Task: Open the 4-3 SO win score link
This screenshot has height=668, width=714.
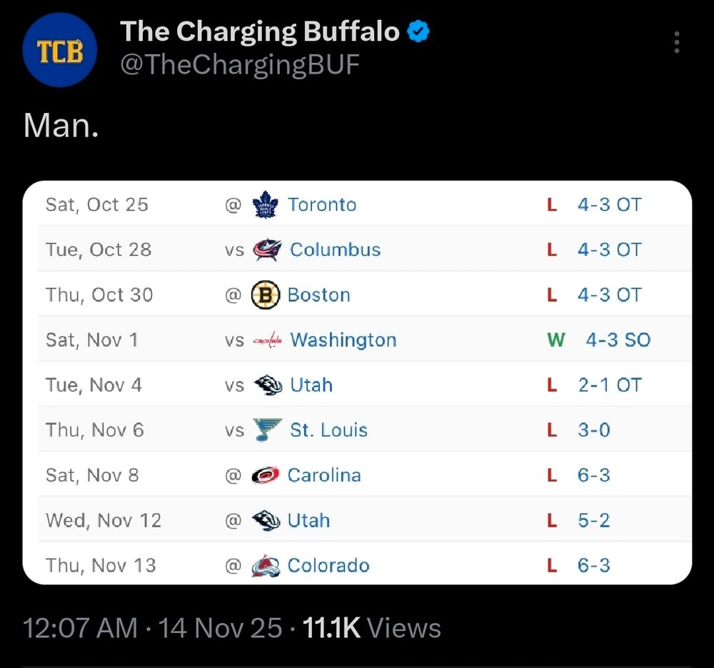Action: 618,340
